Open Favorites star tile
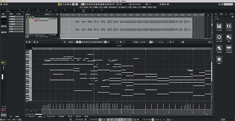 tap(219, 59)
